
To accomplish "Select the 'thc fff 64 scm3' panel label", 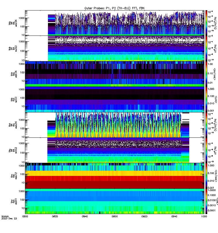I will 13,150.
